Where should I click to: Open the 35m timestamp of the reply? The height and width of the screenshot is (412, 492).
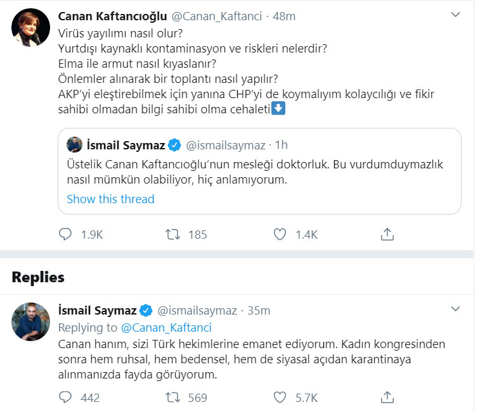[259, 310]
